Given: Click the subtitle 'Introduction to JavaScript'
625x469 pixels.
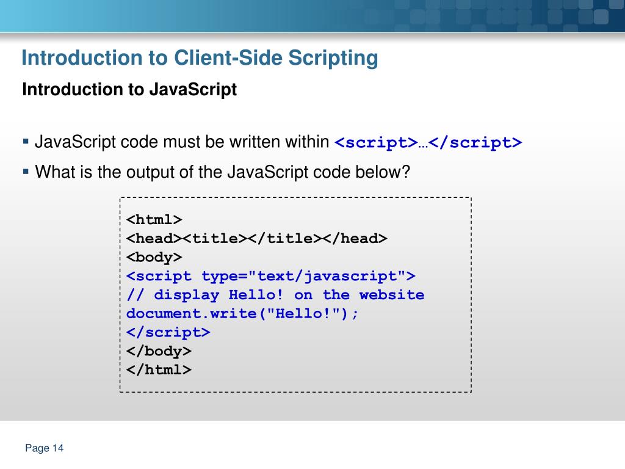Looking at the screenshot, I should 129,89.
